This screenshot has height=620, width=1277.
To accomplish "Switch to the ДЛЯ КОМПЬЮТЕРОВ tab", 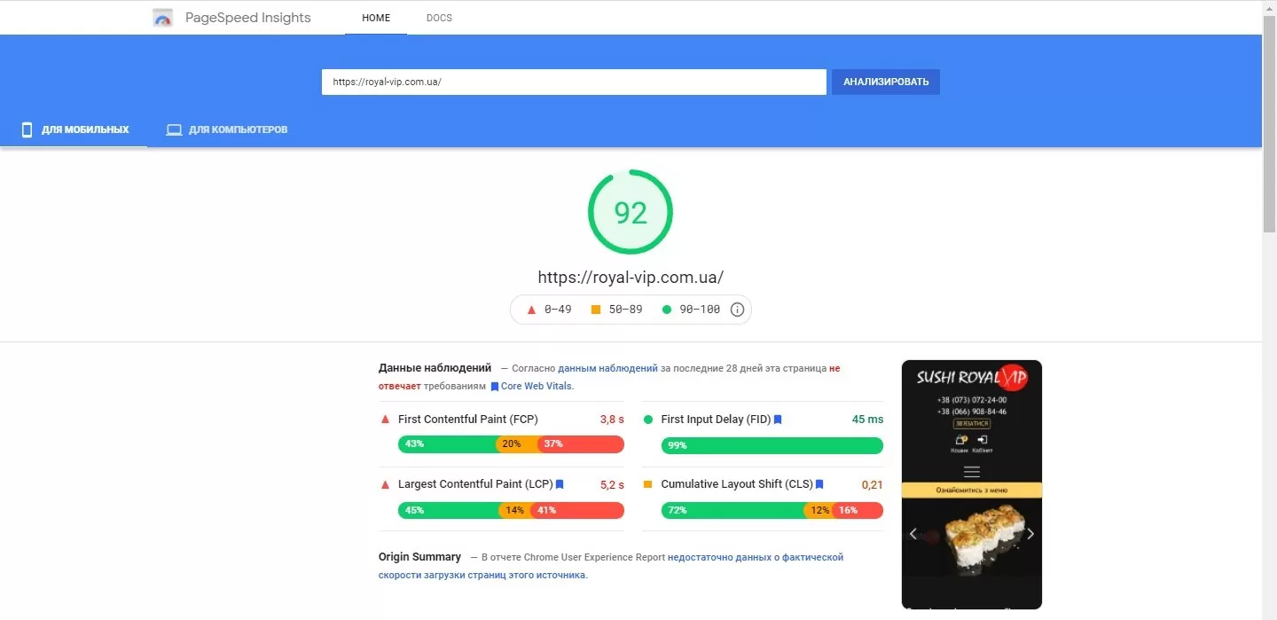I will 227,129.
